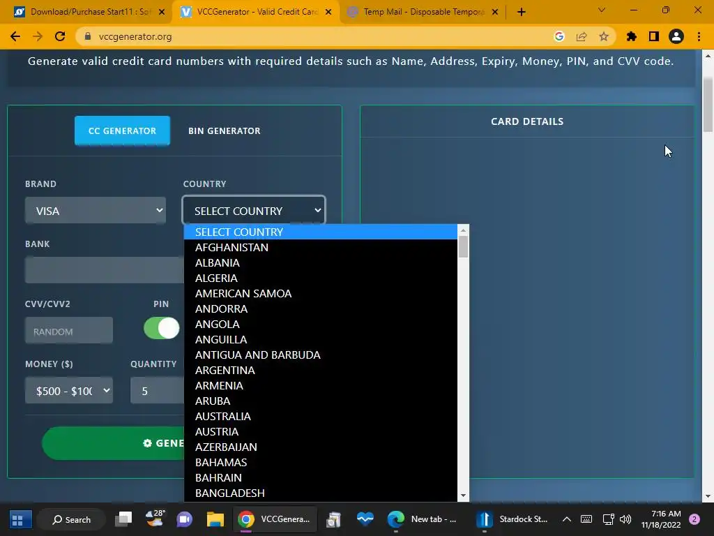The height and width of the screenshot is (536, 714).
Task: Click the country list scroll-down arrow
Action: click(x=463, y=496)
